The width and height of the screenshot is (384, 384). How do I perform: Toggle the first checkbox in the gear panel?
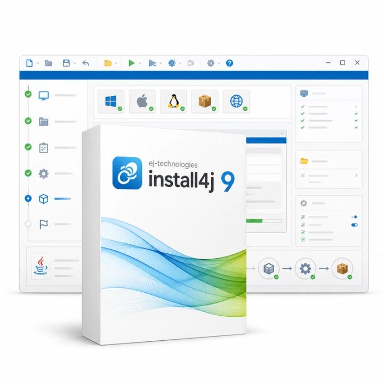point(303,217)
